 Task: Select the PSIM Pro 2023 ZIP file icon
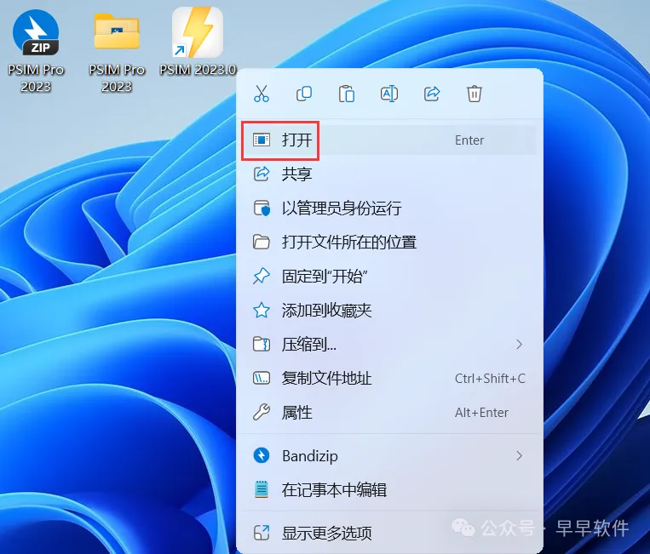coord(36,33)
